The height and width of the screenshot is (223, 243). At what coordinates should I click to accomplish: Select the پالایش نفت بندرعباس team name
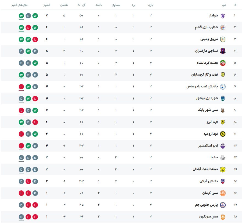point(202,87)
